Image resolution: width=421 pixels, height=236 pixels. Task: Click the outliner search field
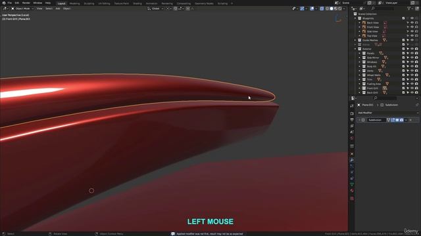coord(382,9)
